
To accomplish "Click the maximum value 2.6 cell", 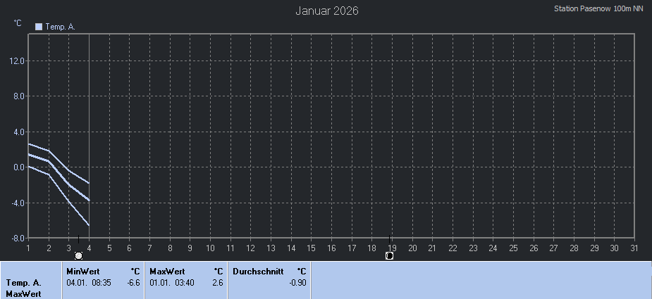I will point(217,282).
